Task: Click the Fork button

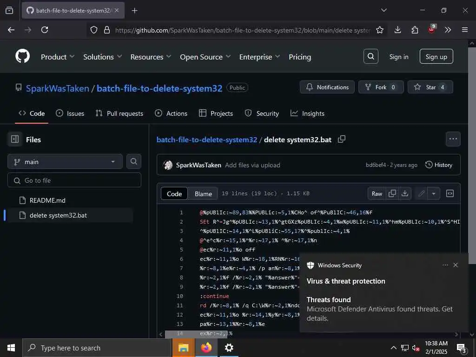Action: [381, 87]
